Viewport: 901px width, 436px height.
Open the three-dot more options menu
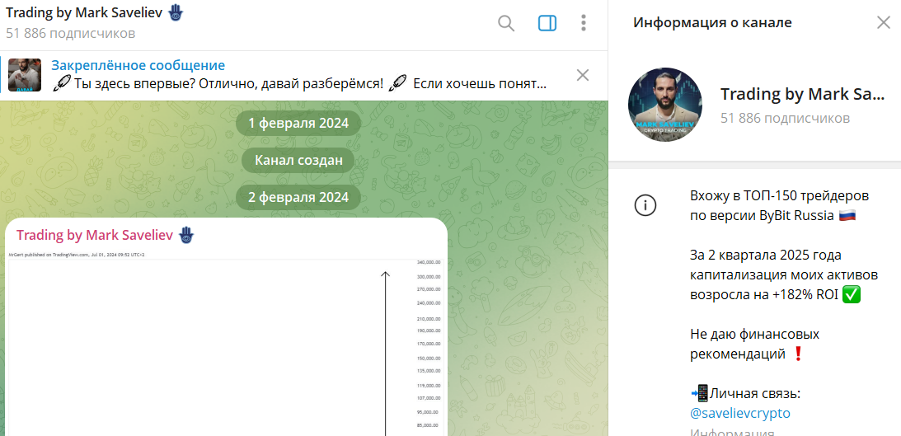(584, 24)
